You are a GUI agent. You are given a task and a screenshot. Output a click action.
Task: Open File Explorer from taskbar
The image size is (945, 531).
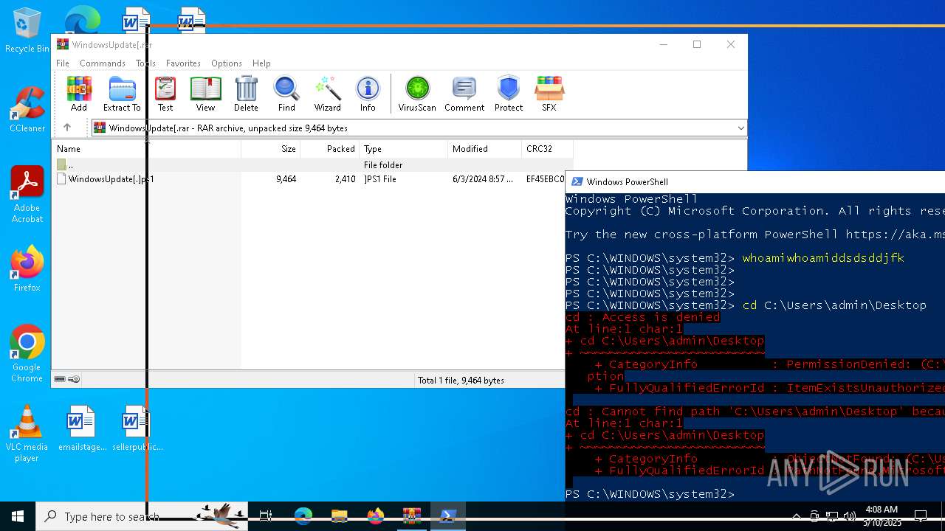339,516
